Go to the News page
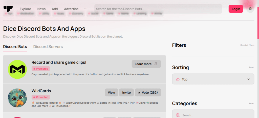Screen dimensions: 259x118 41,9
